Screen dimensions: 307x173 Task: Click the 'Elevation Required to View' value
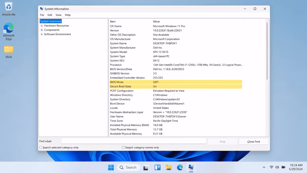point(169,91)
